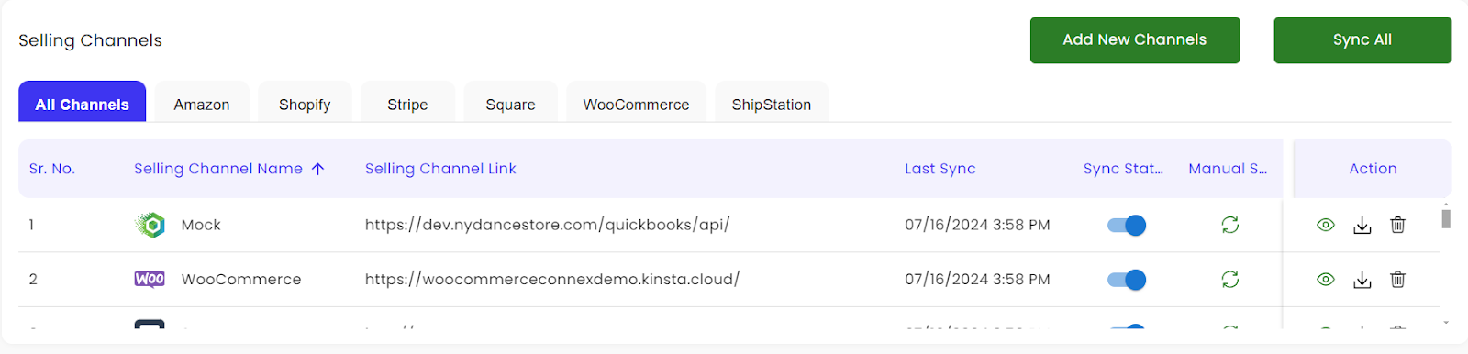
Task: Sort by Selling Channel Name with the arrow
Action: pos(318,169)
